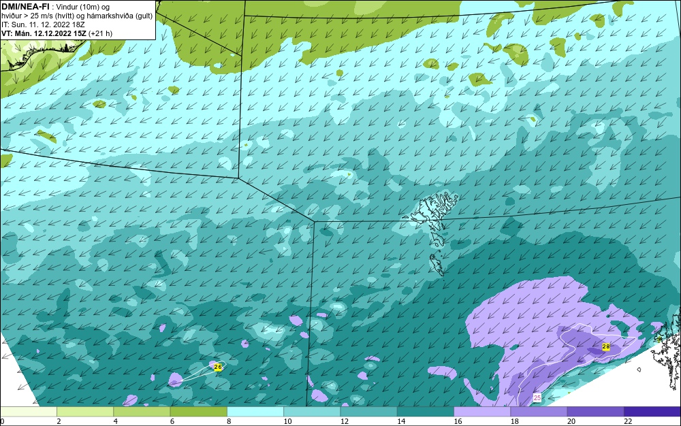This screenshot has width=681, height=426.
Task: Select the 12–14 m/s teal legend swatch
Action: (x=368, y=412)
